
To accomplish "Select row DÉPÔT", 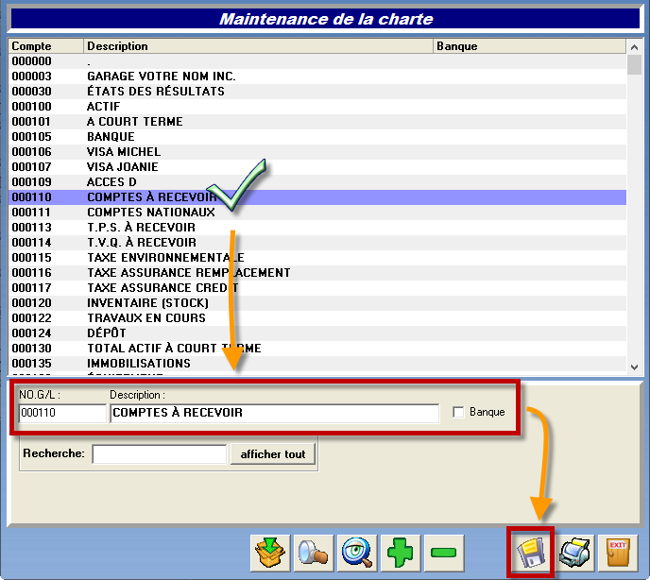I will point(317,333).
